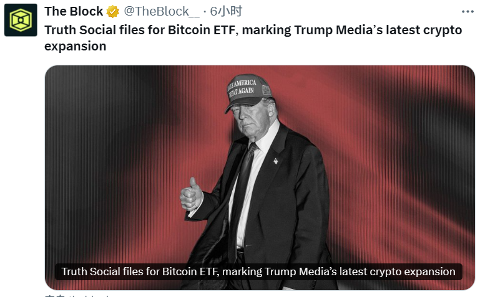The image size is (480, 297).
Task: Click the flag patch on the cap's side
Action: tap(266, 90)
